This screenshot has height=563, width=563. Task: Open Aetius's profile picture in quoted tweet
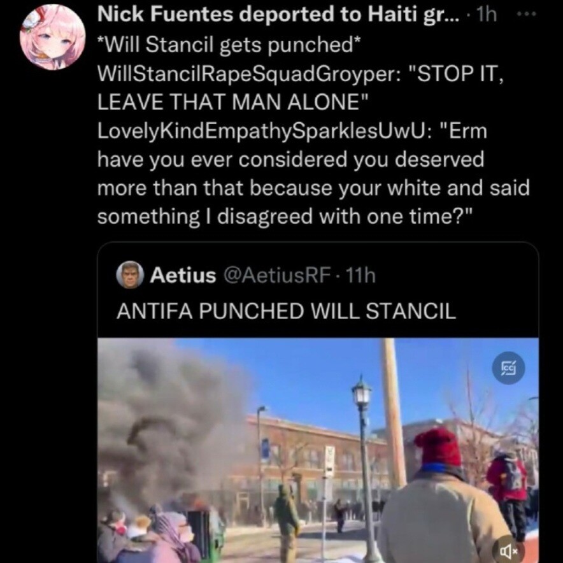coord(130,275)
